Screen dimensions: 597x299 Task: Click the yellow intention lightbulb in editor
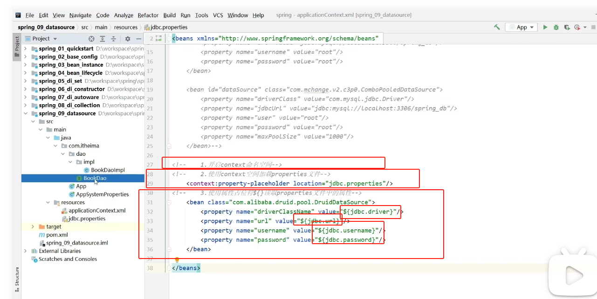click(x=177, y=260)
